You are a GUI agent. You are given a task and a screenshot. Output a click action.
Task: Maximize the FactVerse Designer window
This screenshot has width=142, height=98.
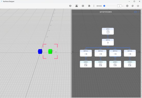tap(134, 1)
